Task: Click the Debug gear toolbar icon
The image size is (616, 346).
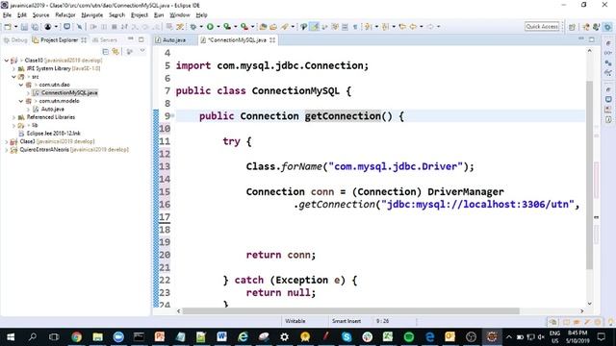Action: pos(193,27)
